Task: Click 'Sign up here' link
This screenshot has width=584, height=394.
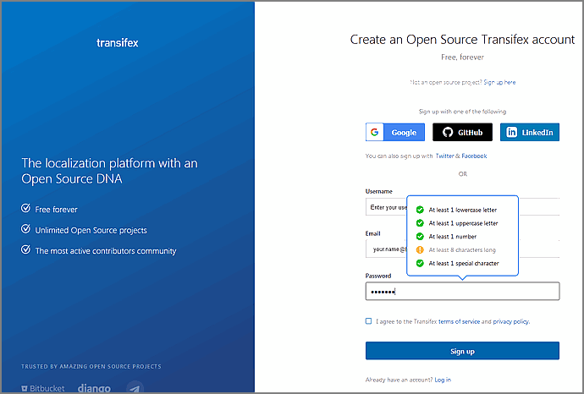Action: pos(499,82)
